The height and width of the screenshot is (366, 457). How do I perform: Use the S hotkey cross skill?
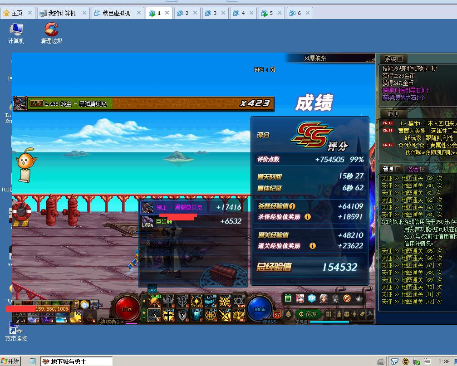tap(168, 315)
